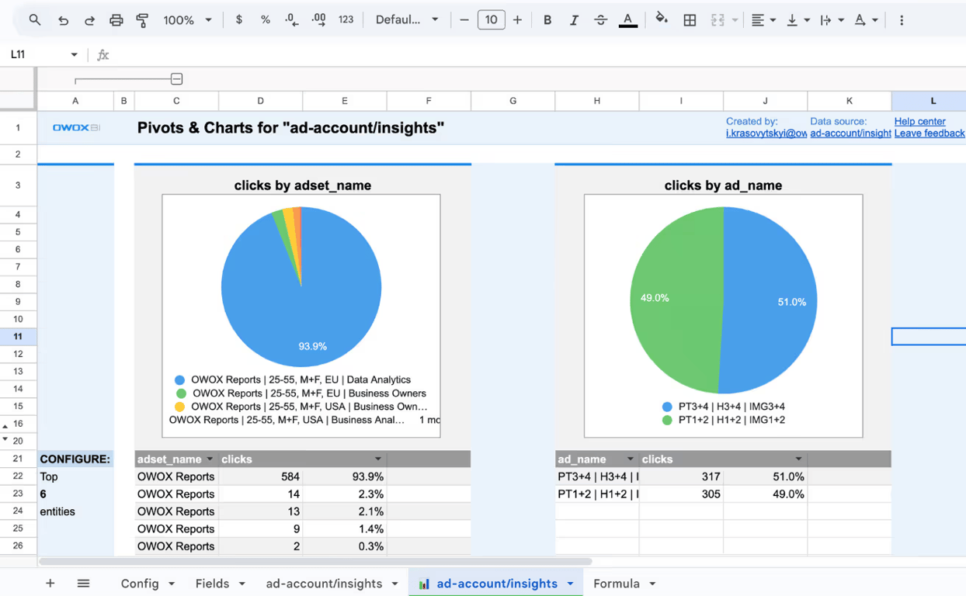The width and height of the screenshot is (966, 596).
Task: Click the font size field showing 10
Action: tap(491, 20)
